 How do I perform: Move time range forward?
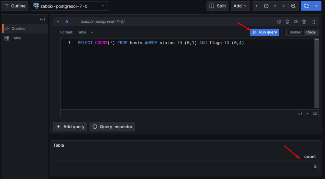[284, 6]
